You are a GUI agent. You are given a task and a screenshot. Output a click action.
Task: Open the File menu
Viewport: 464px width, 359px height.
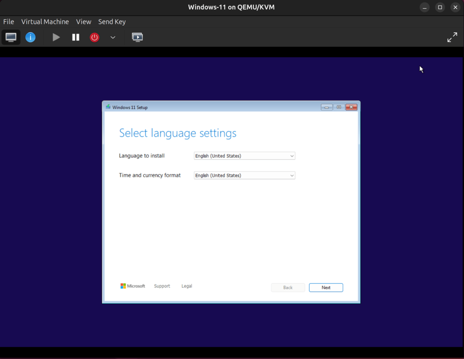click(x=8, y=21)
